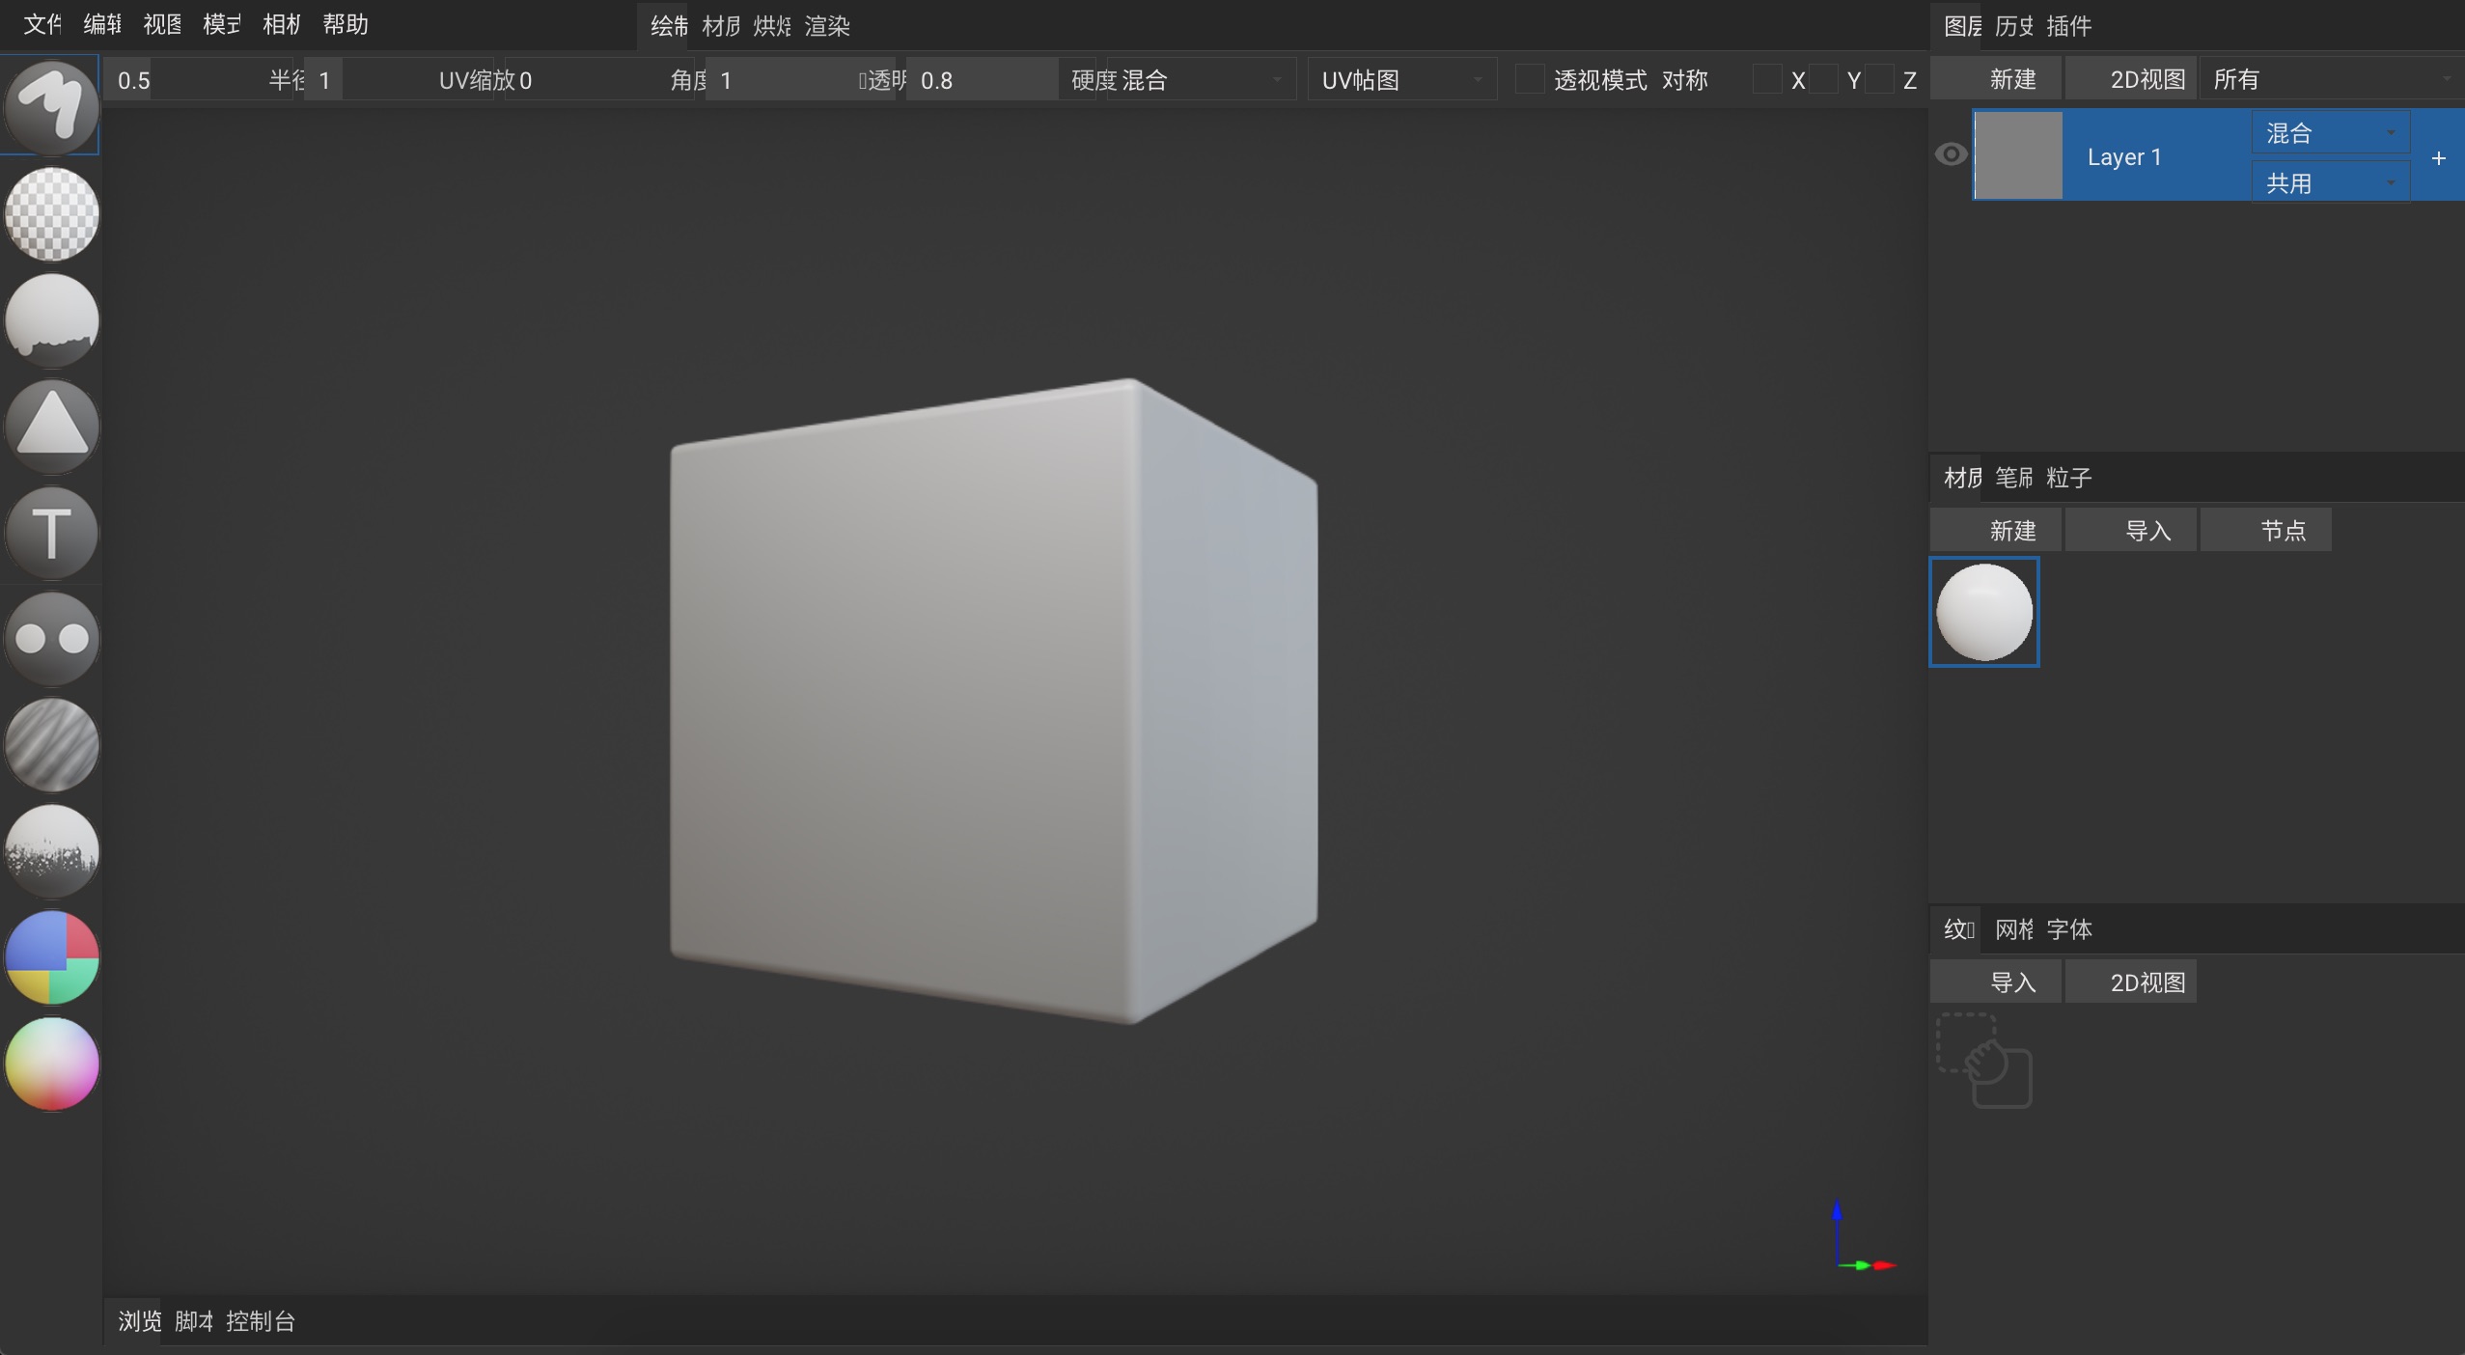Toggle X axis symmetry checkbox

[1767, 79]
